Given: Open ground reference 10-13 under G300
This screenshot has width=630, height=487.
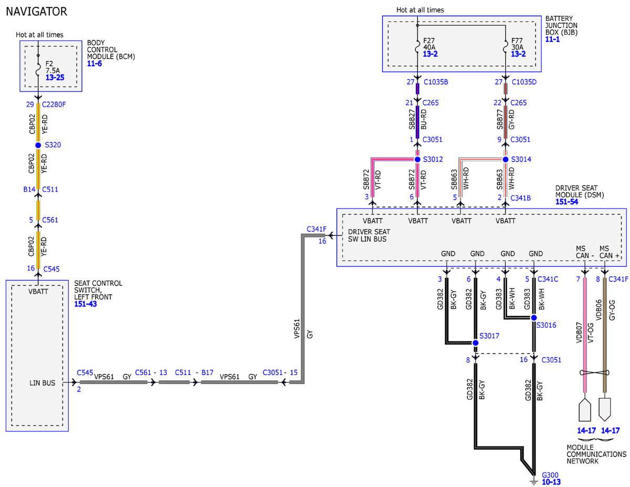Looking at the screenshot, I should click(551, 482).
